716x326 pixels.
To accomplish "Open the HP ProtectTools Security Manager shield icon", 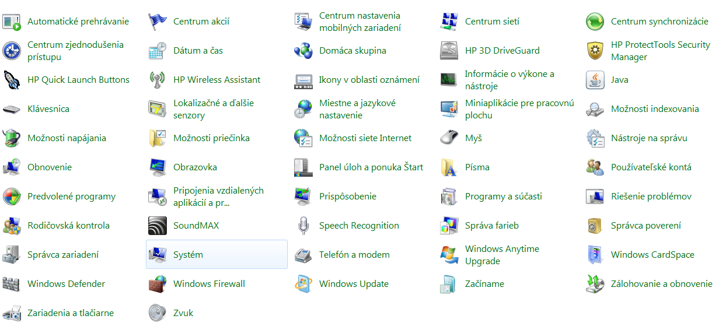I will [595, 51].
